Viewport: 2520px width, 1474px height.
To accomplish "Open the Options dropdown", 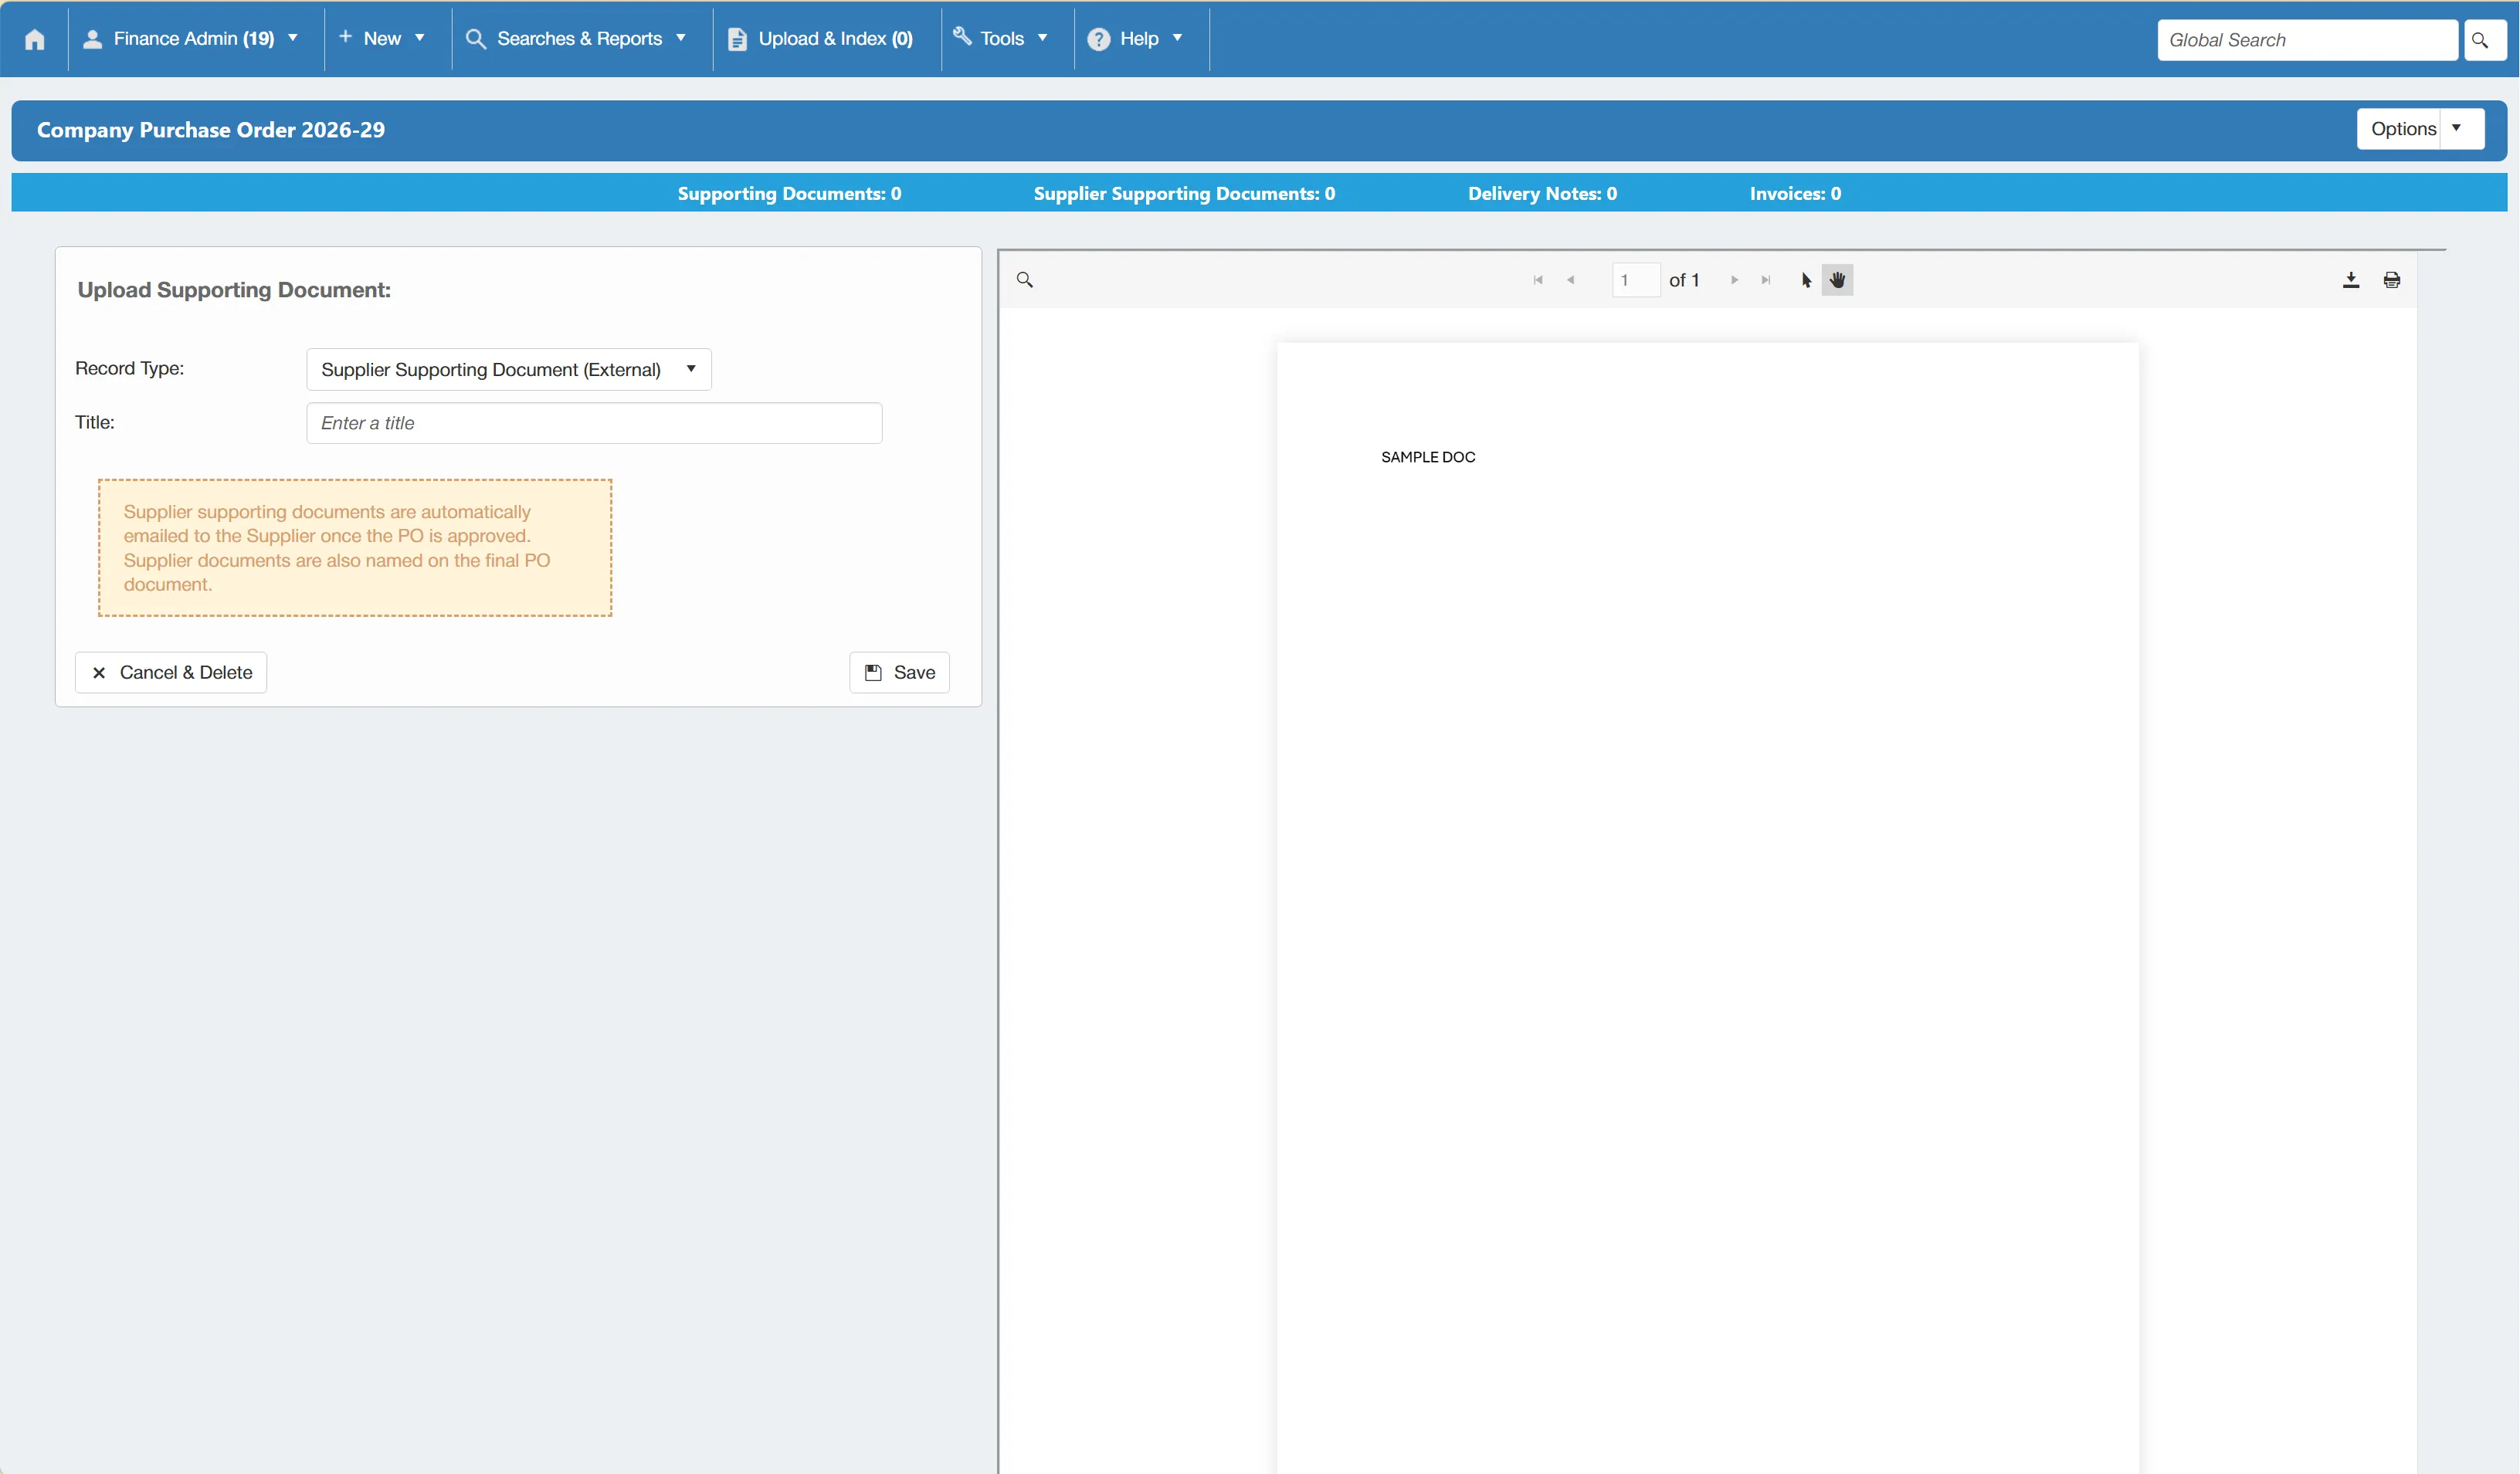I will [x=2419, y=129].
